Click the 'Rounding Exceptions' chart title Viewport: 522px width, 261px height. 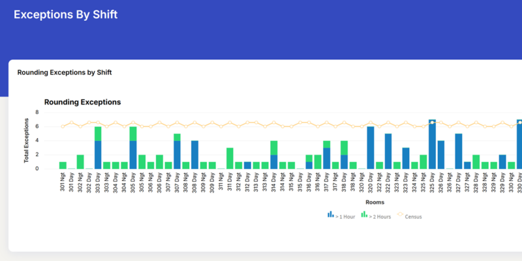82,102
